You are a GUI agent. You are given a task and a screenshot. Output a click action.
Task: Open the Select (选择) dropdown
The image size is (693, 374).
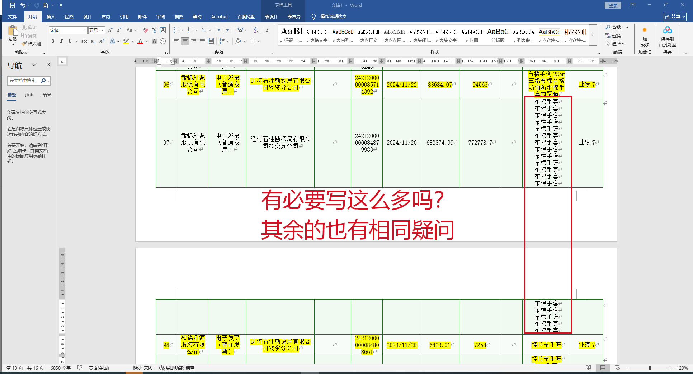(616, 44)
